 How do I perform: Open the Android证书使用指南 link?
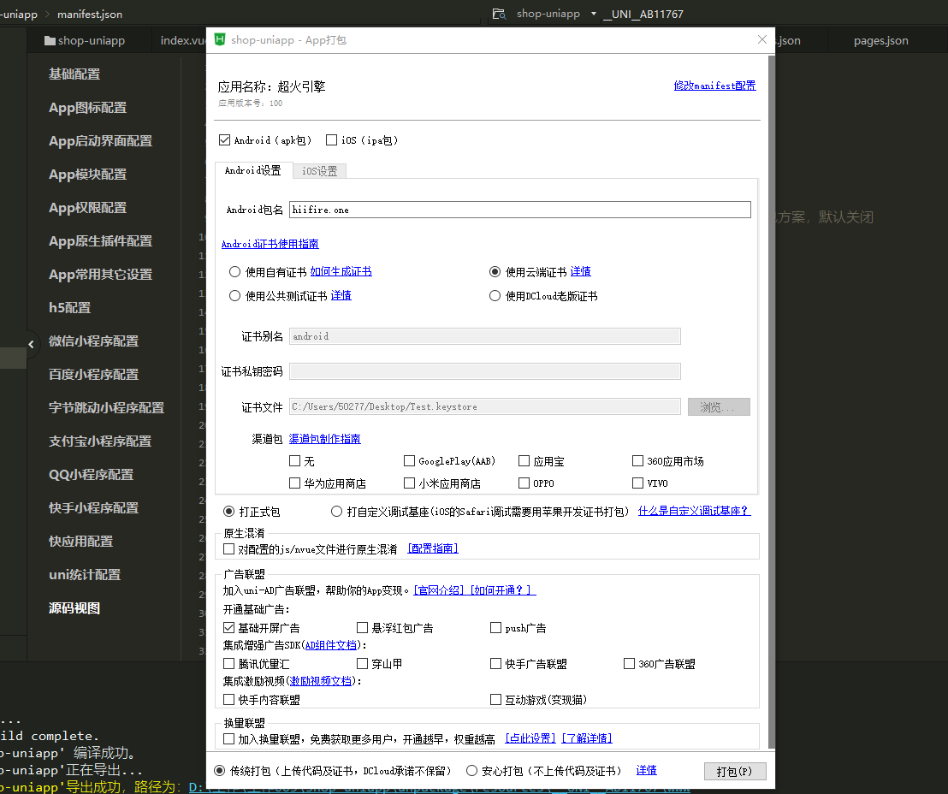click(x=270, y=244)
